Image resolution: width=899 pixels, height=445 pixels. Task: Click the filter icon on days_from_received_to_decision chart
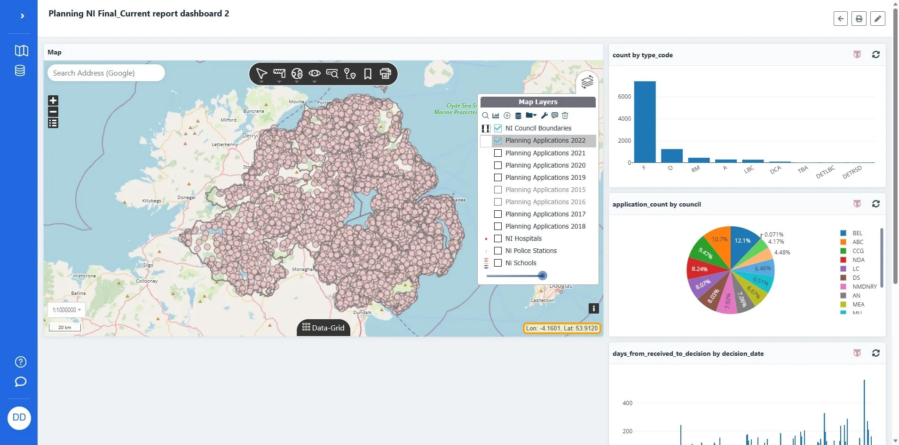[857, 353]
